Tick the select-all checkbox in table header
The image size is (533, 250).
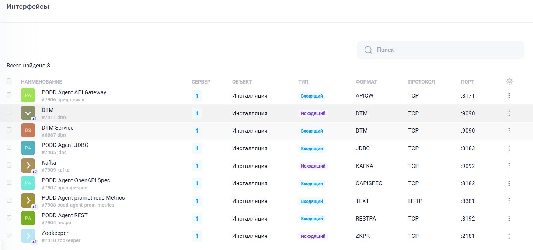[x=9, y=81]
